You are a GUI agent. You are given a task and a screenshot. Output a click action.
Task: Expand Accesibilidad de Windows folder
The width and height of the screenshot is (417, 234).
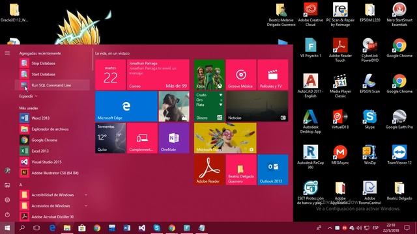[x=52, y=195]
